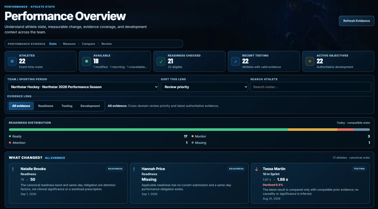Click the Missing legend label

tap(200, 143)
